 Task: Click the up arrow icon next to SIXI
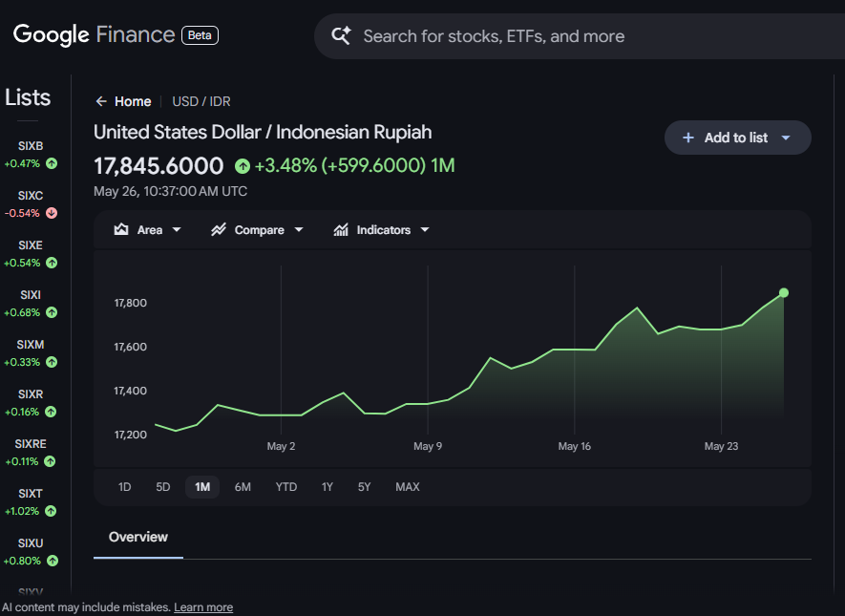point(52,312)
